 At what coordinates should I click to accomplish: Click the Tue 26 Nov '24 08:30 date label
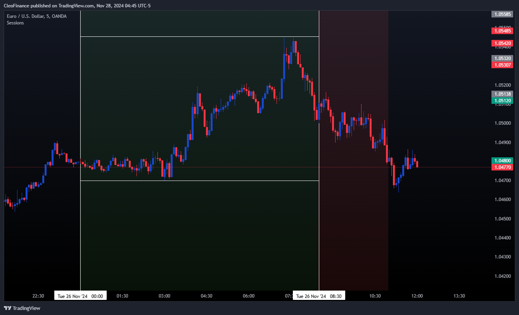[x=319, y=296]
